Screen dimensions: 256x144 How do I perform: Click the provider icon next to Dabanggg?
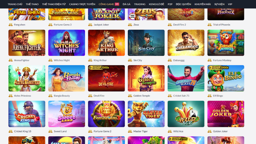[170, 60]
